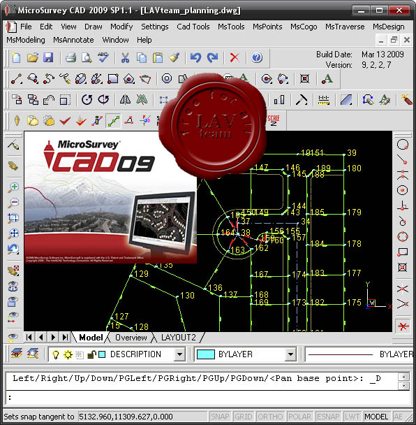Open the MsTraverse menu

pos(345,27)
